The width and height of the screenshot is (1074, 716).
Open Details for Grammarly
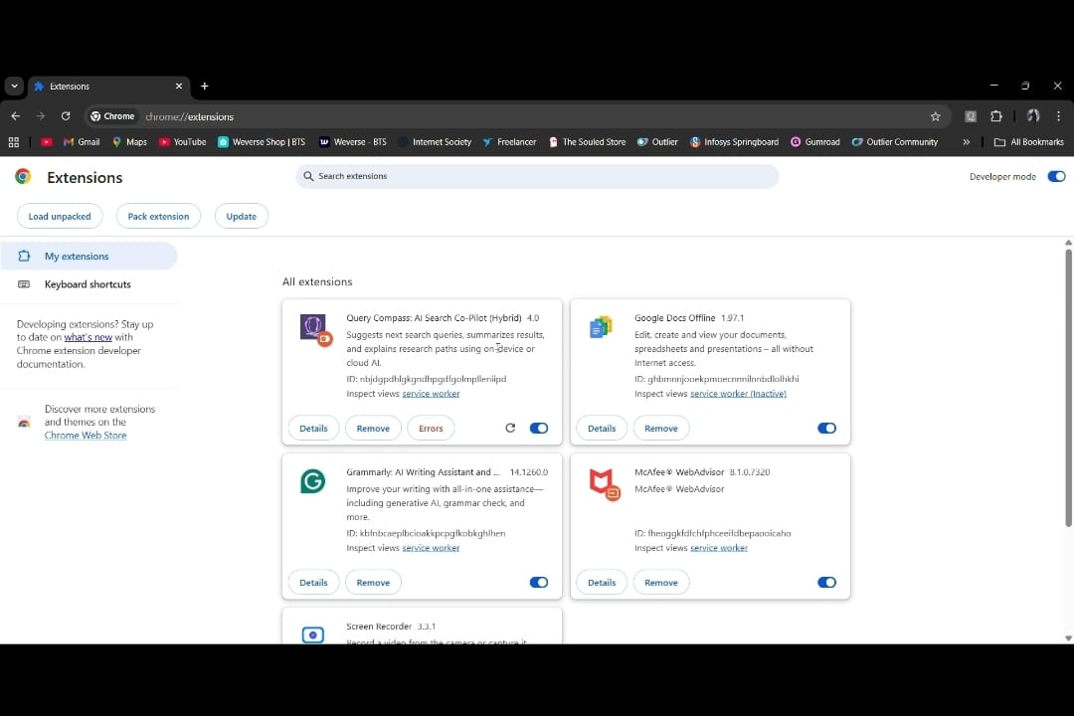(313, 583)
